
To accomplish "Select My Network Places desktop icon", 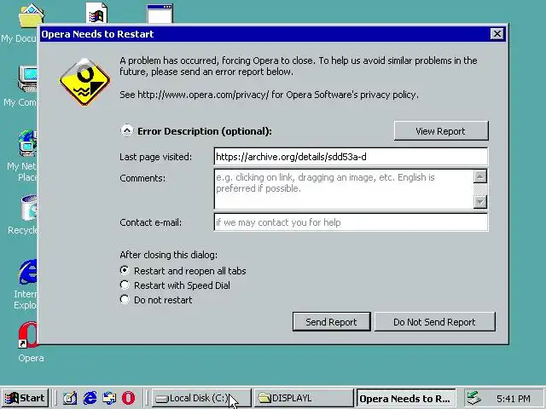I will point(28,143).
